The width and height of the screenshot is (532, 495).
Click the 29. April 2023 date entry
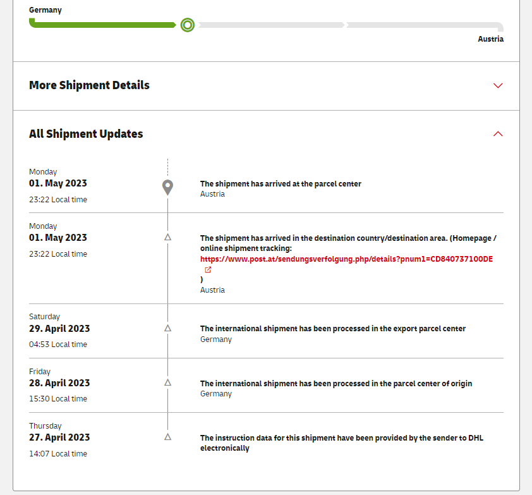(x=59, y=329)
